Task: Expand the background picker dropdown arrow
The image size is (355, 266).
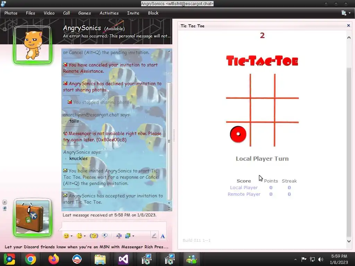Action: pos(133,236)
